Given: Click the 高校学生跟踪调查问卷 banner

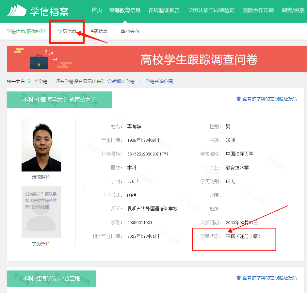Looking at the screenshot, I should coord(157,59).
